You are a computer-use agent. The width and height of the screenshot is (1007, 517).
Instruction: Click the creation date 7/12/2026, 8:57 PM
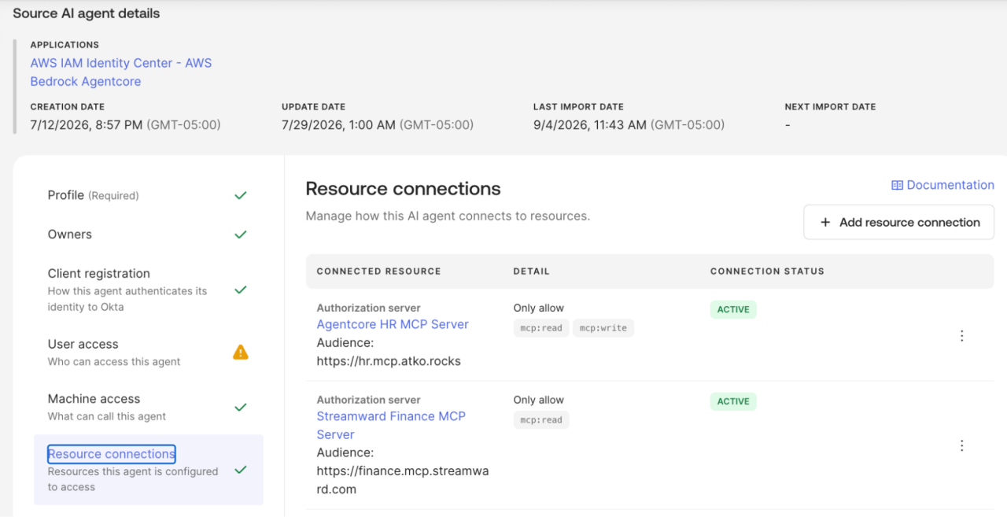[87, 124]
